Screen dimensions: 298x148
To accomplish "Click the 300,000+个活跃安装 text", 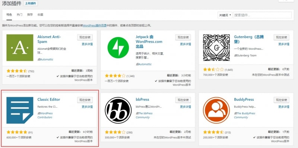I will coord(117,137).
